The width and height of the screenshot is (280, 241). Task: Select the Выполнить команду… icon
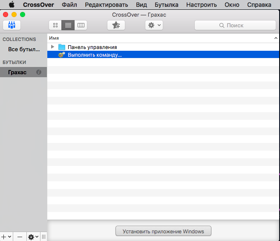[62, 55]
